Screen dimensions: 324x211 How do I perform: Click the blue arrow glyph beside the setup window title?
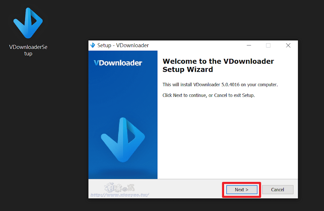tap(93, 45)
